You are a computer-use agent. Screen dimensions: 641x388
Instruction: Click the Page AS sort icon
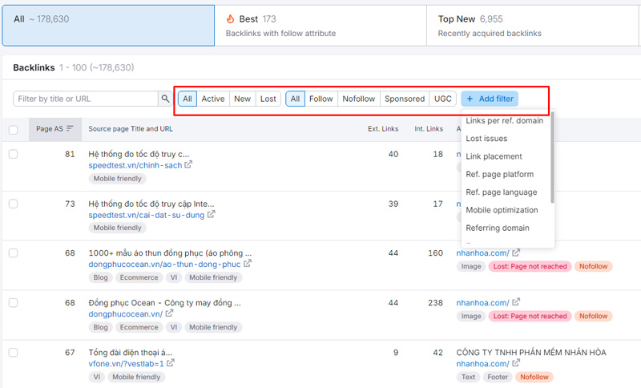tap(70, 128)
